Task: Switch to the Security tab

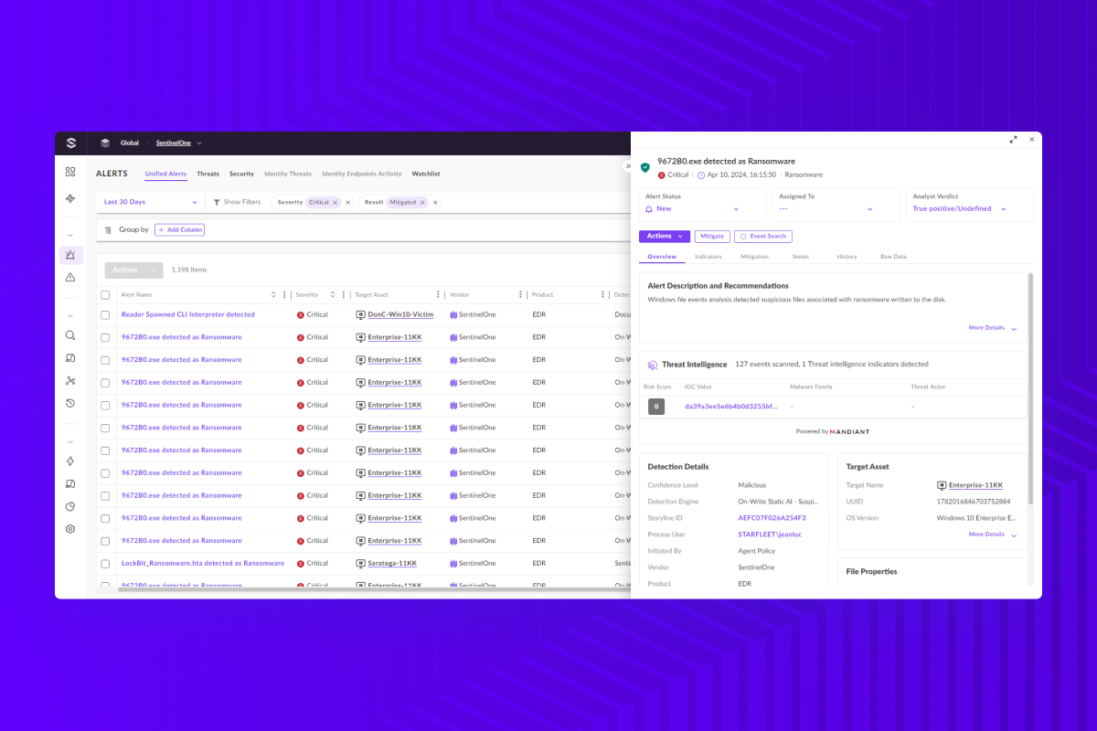Action: [241, 174]
